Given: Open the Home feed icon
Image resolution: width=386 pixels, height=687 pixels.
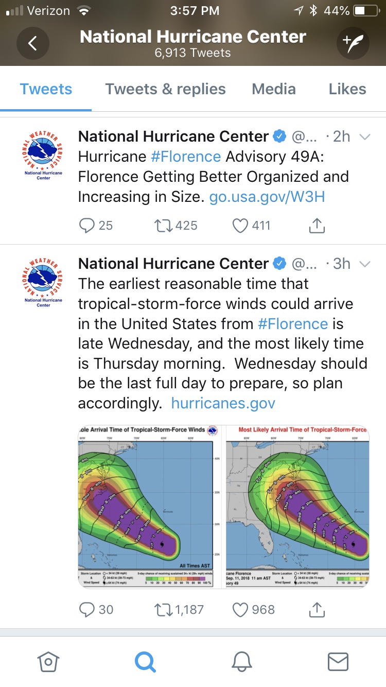Looking at the screenshot, I should pyautogui.click(x=48, y=662).
